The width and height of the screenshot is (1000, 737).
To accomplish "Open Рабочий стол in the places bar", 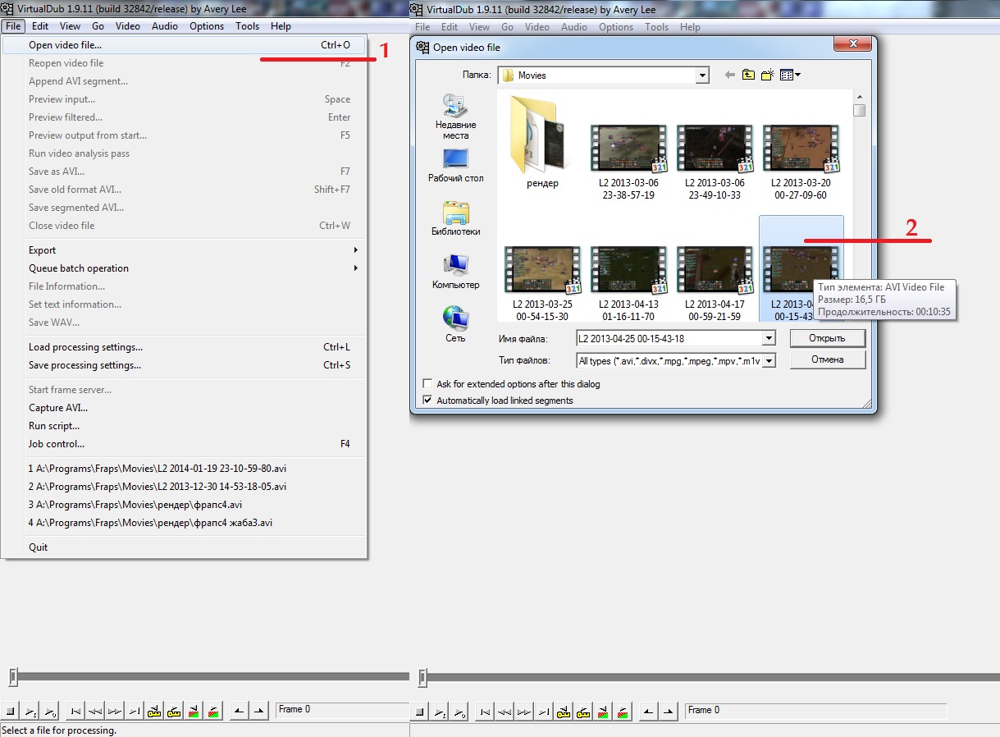I will tap(455, 164).
